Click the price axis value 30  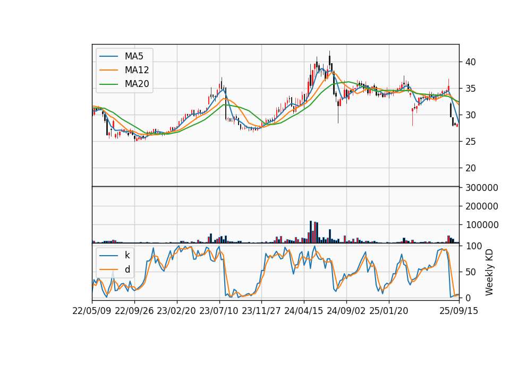pos(471,115)
